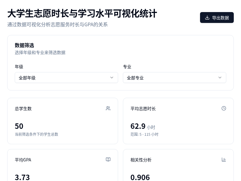241x181 pixels.
Task: Select the download arrow icon near page top right
Action: (207, 17)
